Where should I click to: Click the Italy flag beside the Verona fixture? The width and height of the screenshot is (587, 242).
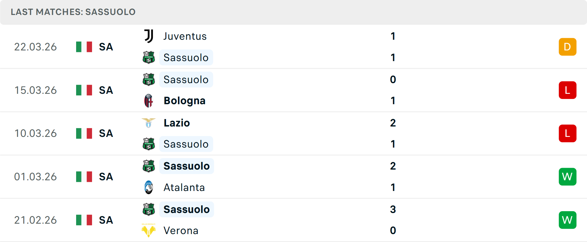coord(84,220)
